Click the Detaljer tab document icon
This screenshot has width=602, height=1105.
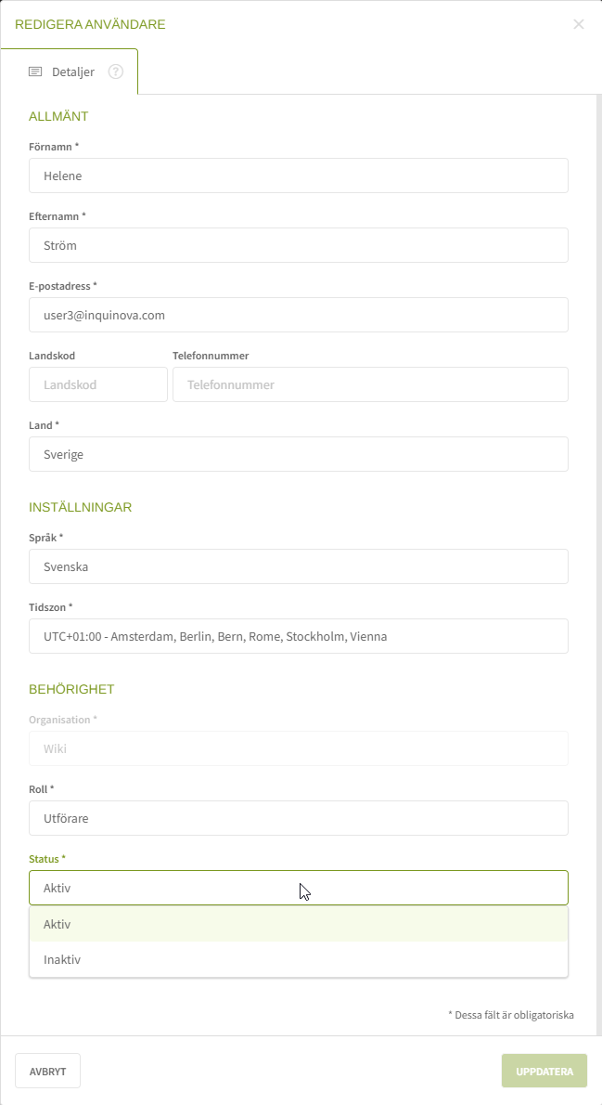(35, 71)
